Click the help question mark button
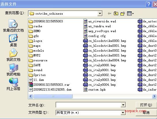 (x=149, y=4)
